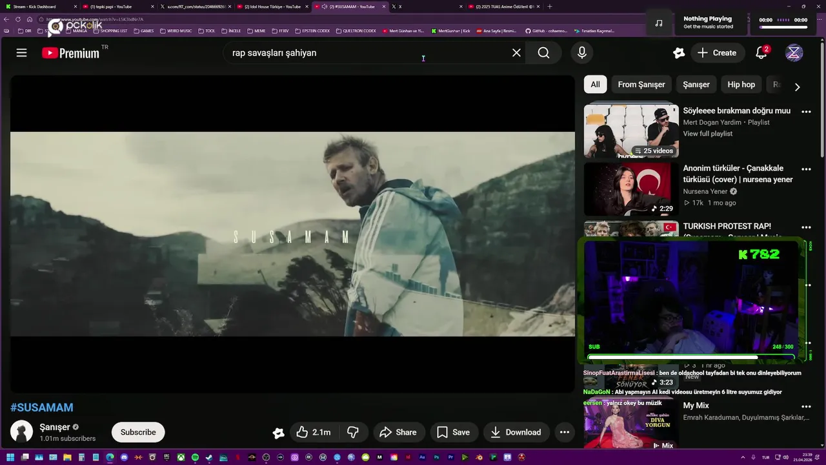The height and width of the screenshot is (465, 826).
Task: Select the All filter chip
Action: [595, 85]
